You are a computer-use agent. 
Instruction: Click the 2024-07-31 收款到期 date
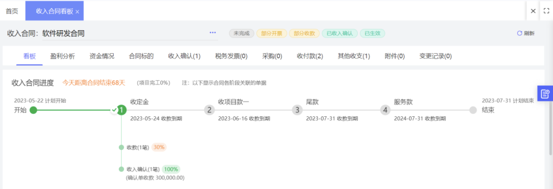(420, 119)
